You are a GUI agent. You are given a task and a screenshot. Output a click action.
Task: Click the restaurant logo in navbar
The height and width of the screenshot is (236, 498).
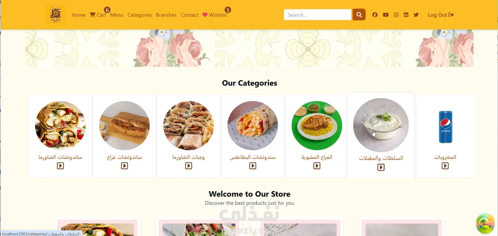(56, 15)
